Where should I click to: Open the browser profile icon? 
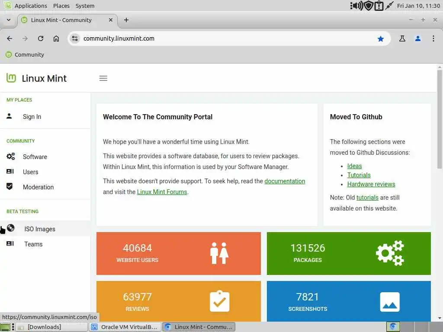pos(418,38)
